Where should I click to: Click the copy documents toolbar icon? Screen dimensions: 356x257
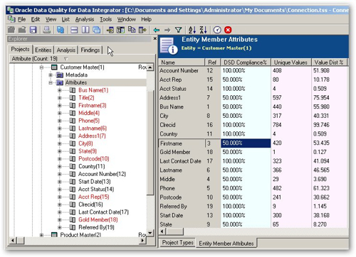pos(132,30)
